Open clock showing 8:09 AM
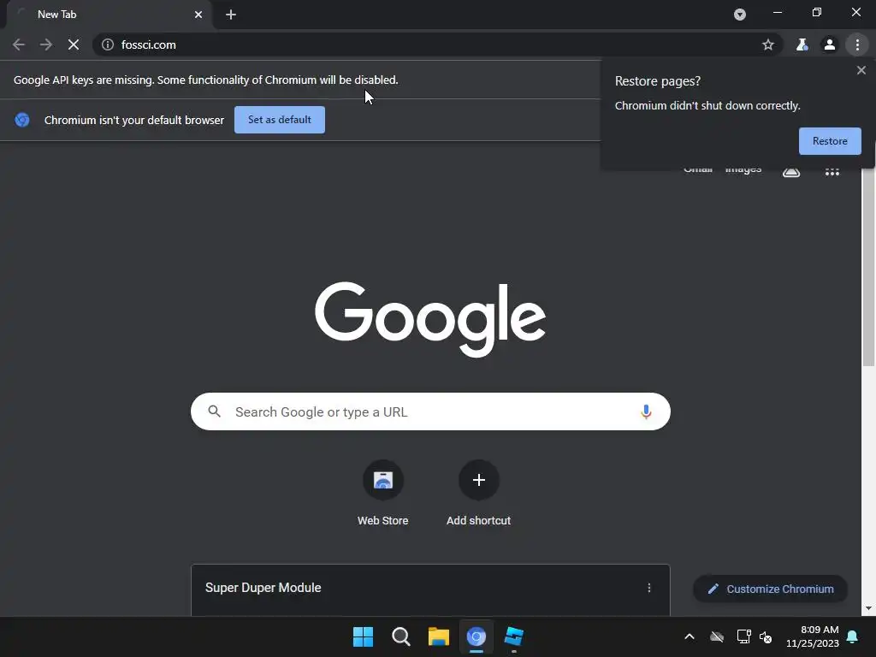 click(813, 636)
